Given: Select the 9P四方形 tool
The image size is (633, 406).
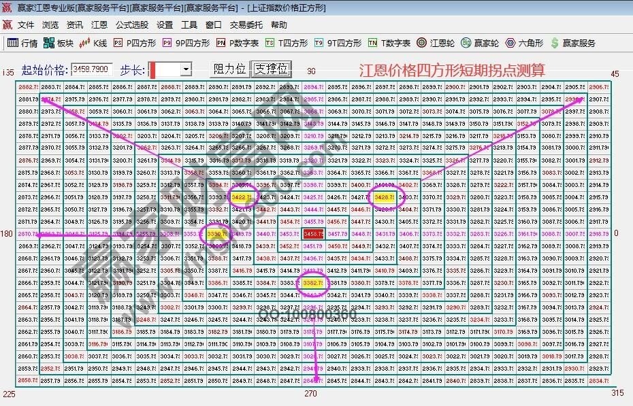Looking at the screenshot, I should pos(186,43).
